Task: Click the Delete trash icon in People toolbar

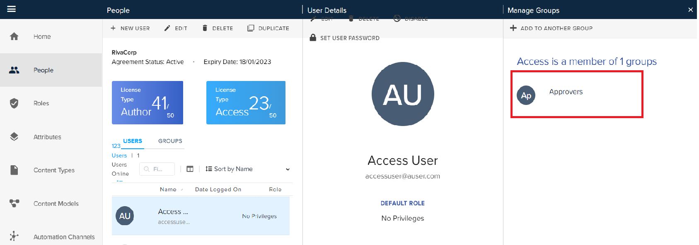Action: [x=205, y=28]
